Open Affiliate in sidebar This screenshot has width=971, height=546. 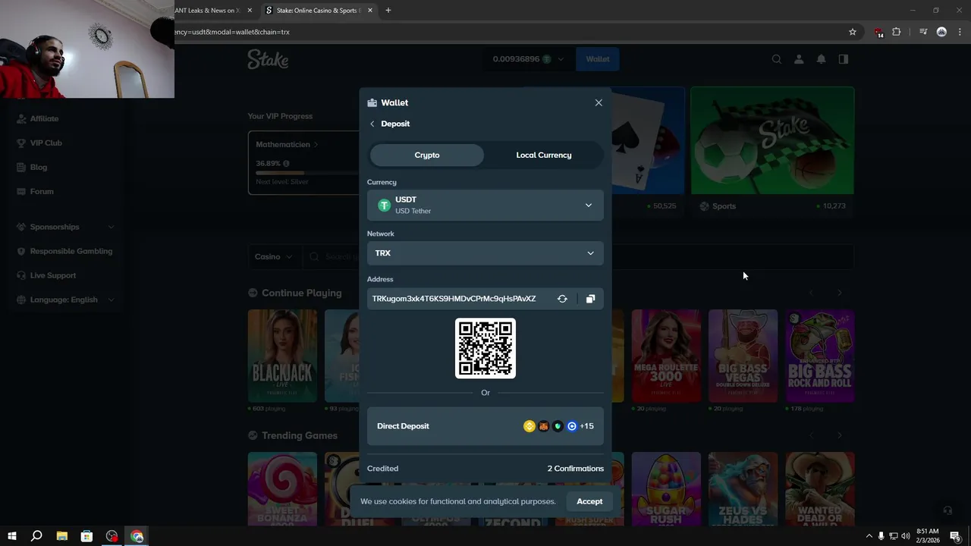(44, 118)
